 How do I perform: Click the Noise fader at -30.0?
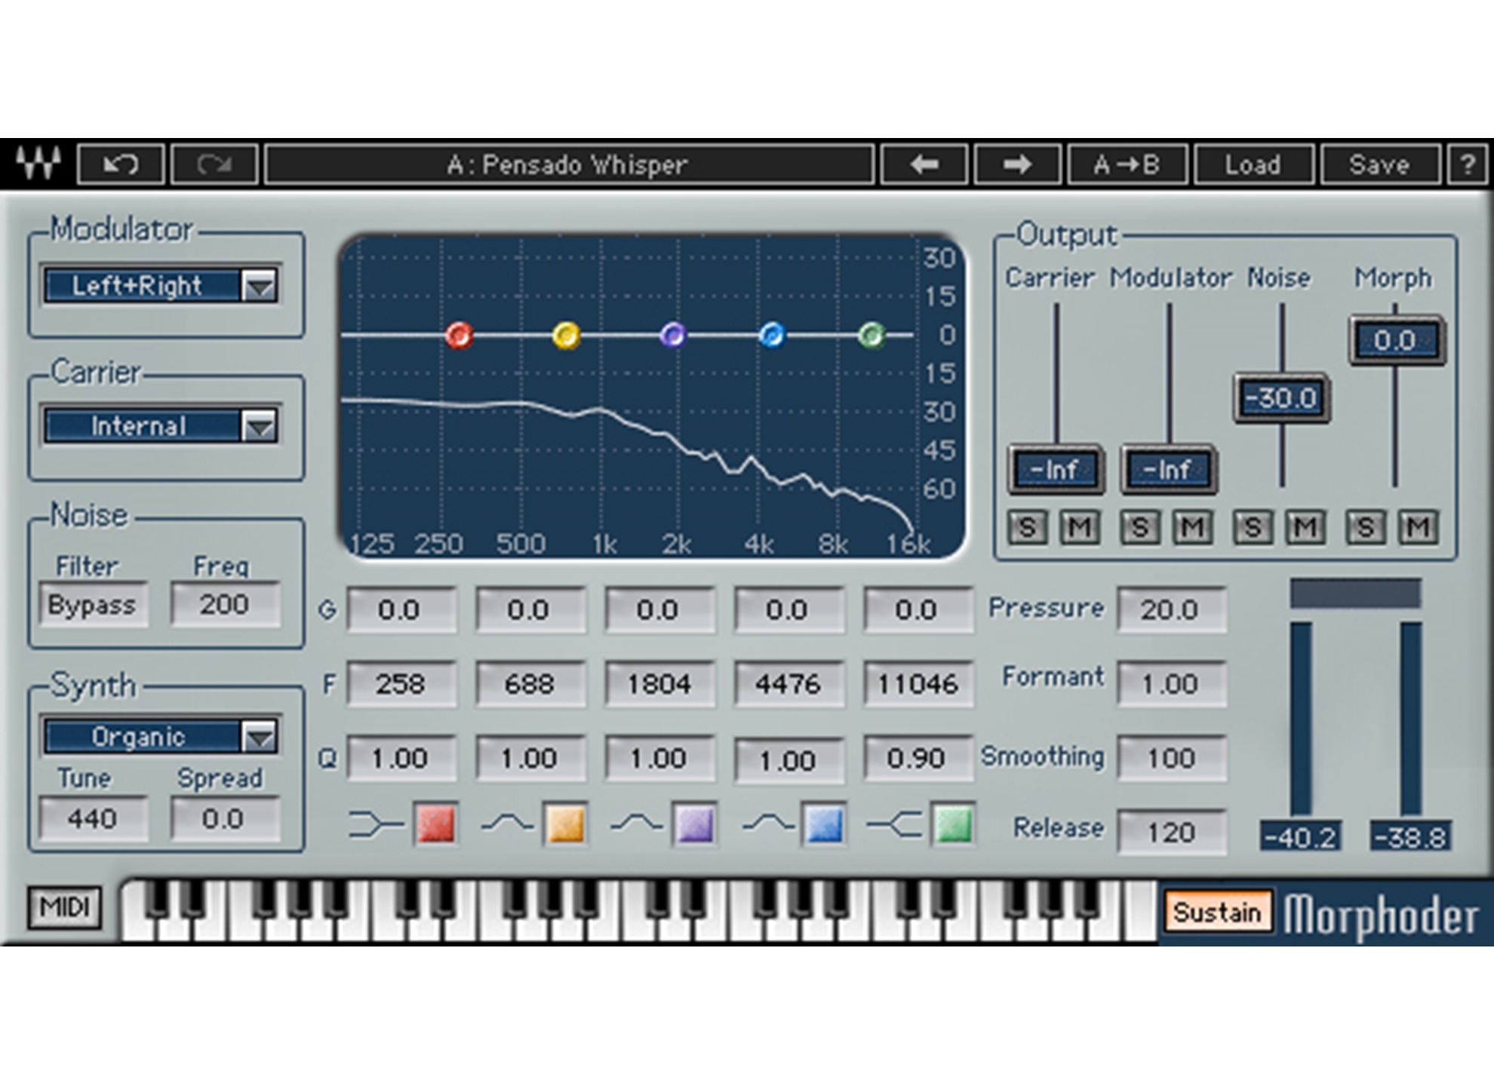pyautogui.click(x=1281, y=397)
